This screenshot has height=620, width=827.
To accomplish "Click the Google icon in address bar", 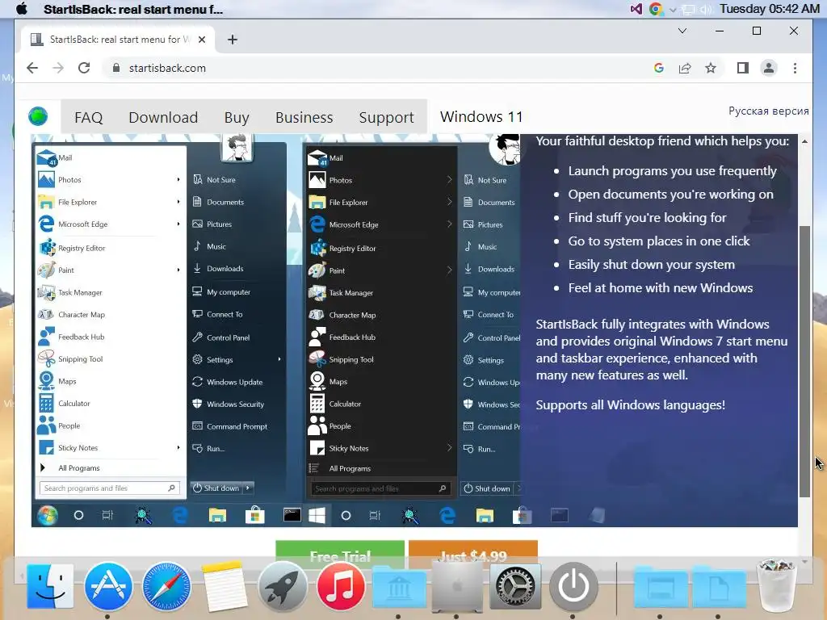I will pyautogui.click(x=658, y=68).
